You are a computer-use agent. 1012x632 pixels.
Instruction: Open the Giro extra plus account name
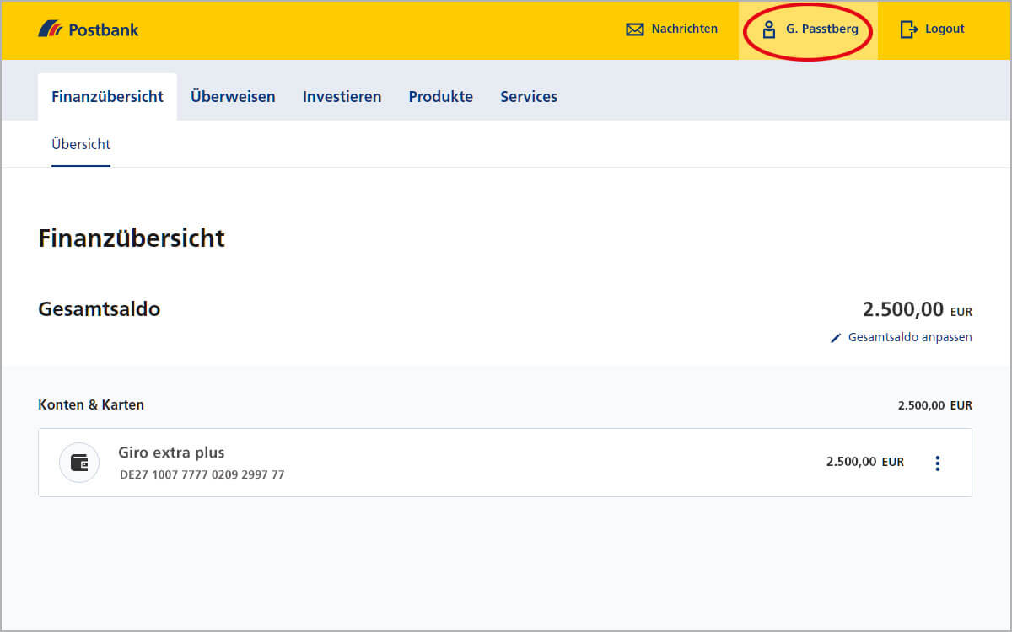[171, 453]
